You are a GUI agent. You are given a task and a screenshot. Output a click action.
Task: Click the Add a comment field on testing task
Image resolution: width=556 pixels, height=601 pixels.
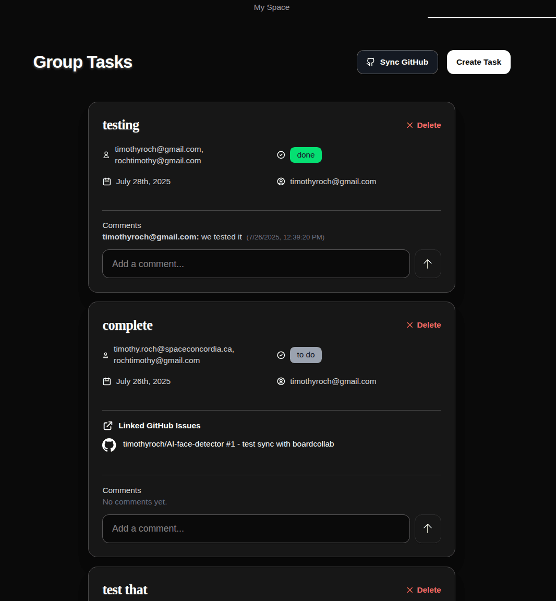[256, 263]
